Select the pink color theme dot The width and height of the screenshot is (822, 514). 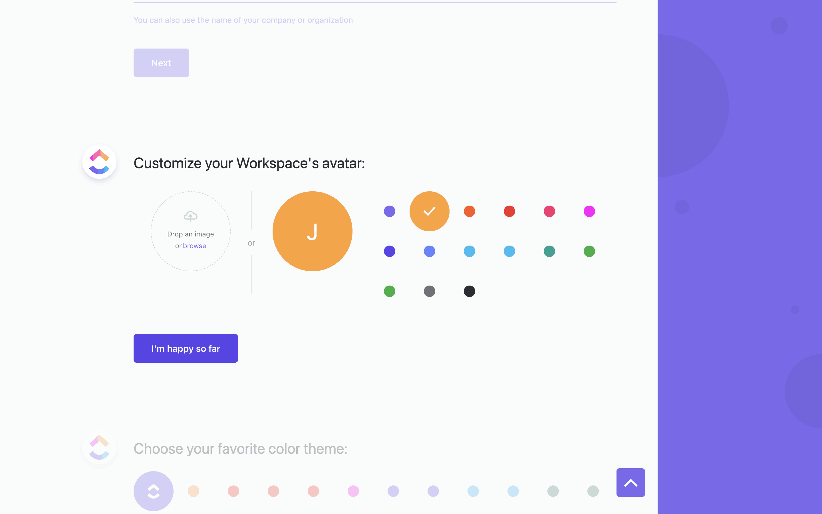pyautogui.click(x=353, y=491)
